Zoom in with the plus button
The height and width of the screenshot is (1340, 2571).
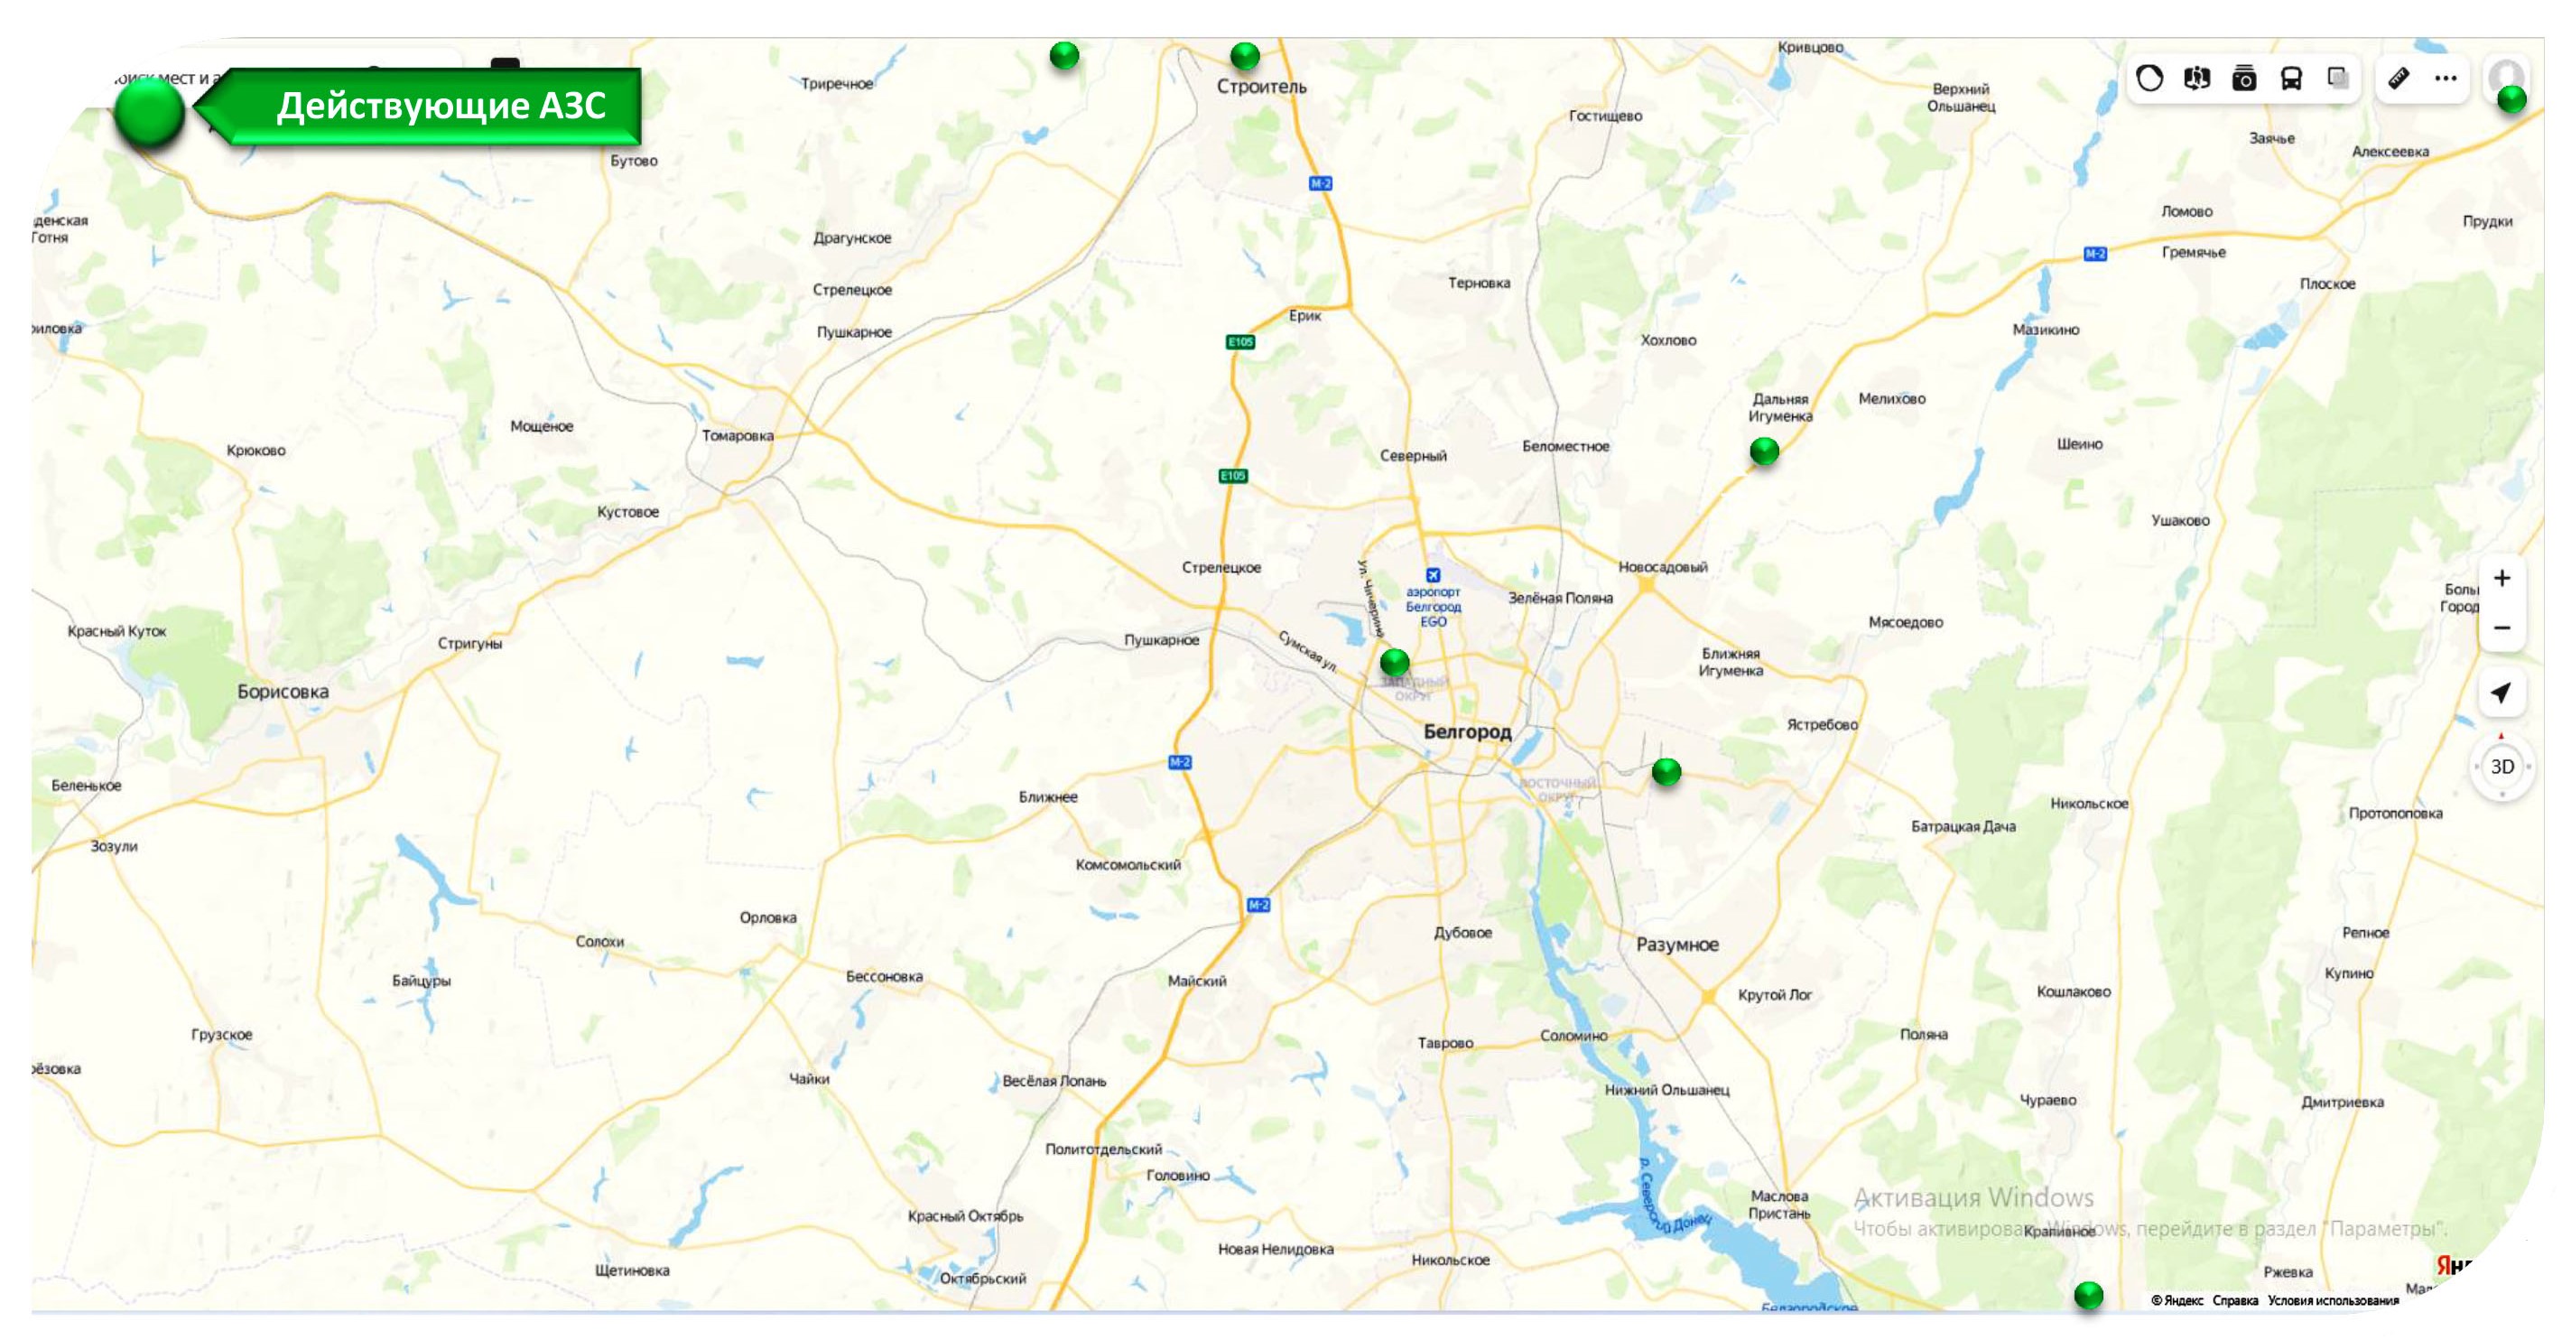2502,578
